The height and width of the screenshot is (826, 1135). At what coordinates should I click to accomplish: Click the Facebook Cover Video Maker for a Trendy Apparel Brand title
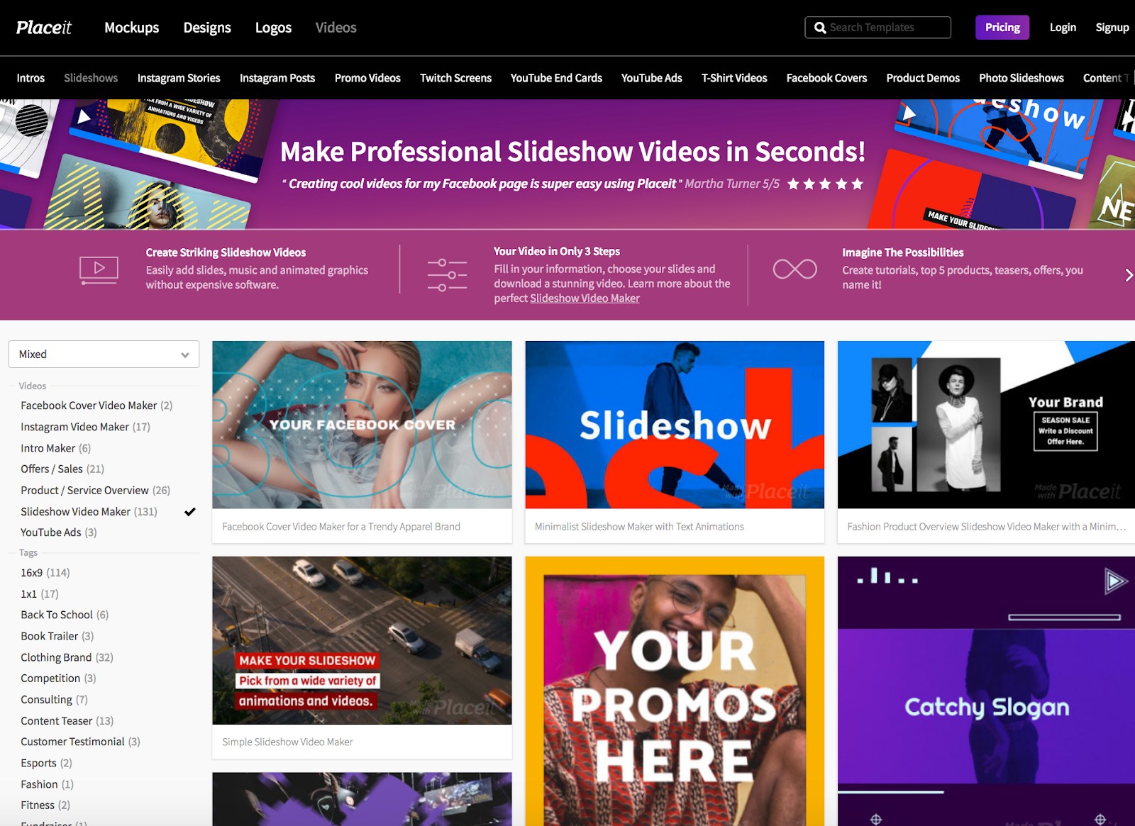pyautogui.click(x=341, y=527)
